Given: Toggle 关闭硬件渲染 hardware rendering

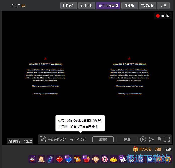Looking at the screenshot, I should click(x=57, y=139).
